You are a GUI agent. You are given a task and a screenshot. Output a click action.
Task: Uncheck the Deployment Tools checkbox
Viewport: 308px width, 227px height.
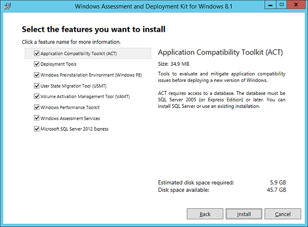pos(36,64)
